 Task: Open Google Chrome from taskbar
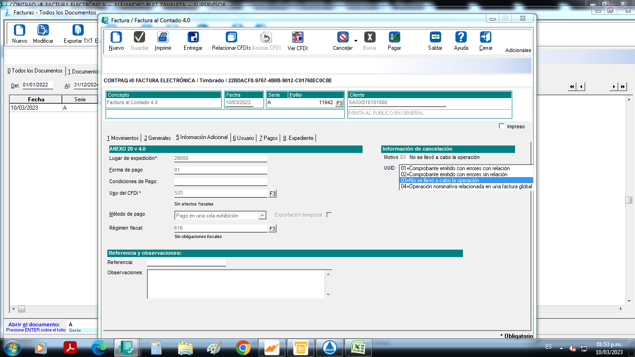click(x=243, y=347)
